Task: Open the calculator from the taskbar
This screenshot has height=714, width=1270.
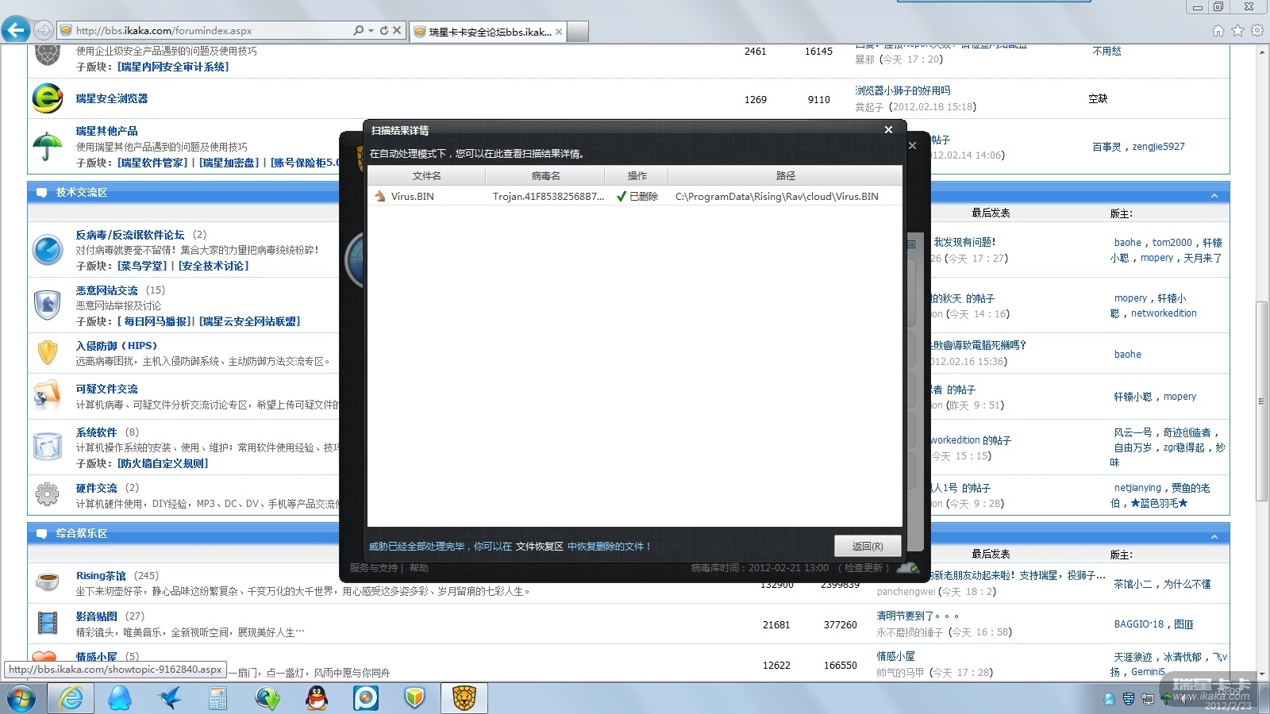Action: tap(217, 698)
